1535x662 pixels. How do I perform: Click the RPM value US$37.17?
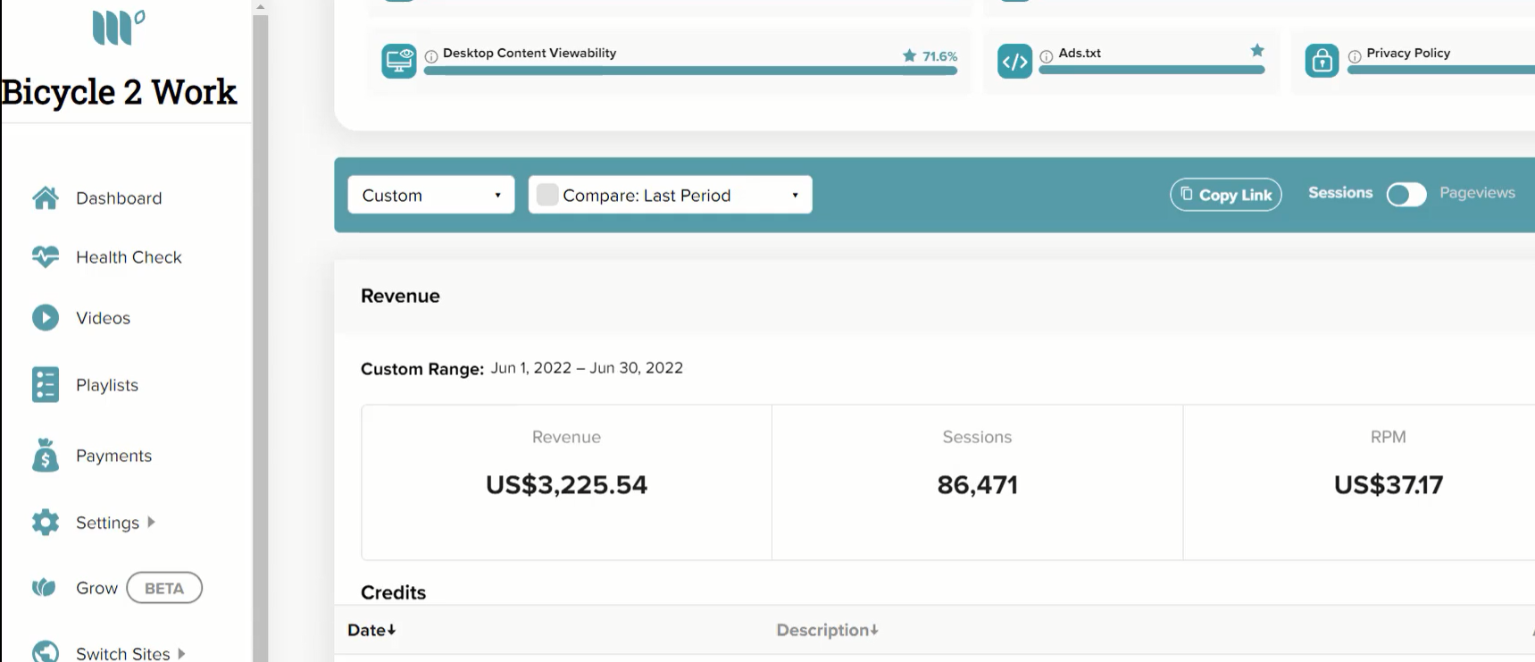1388,485
